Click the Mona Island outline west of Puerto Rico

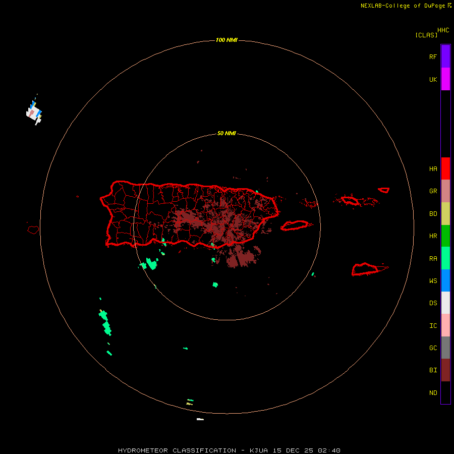tap(33, 230)
